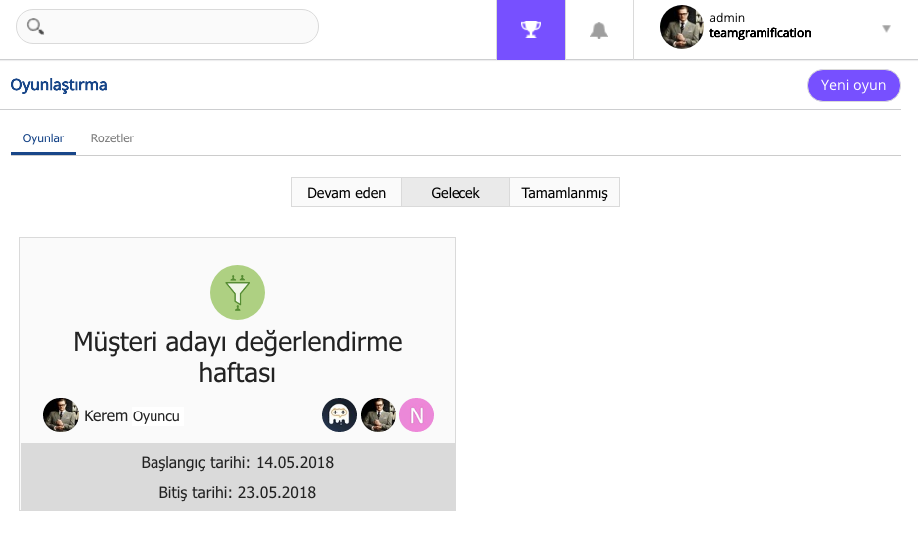The image size is (918, 549).
Task: Create a game with Yeni oyun
Action: [853, 85]
